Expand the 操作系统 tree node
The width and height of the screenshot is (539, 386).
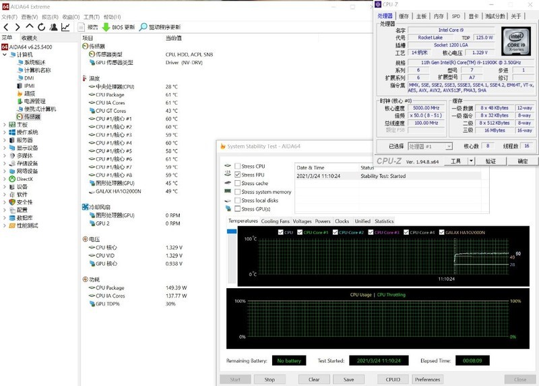tap(5, 132)
